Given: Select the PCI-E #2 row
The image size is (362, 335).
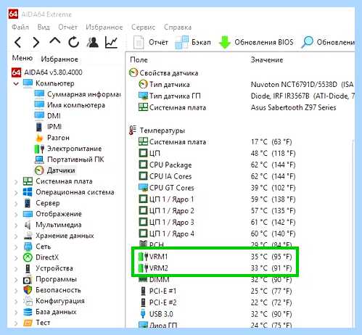Looking at the screenshot, I should coord(215,302).
